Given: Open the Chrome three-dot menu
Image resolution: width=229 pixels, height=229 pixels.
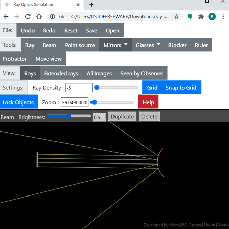Looking at the screenshot, I should pyautogui.click(x=223, y=17).
